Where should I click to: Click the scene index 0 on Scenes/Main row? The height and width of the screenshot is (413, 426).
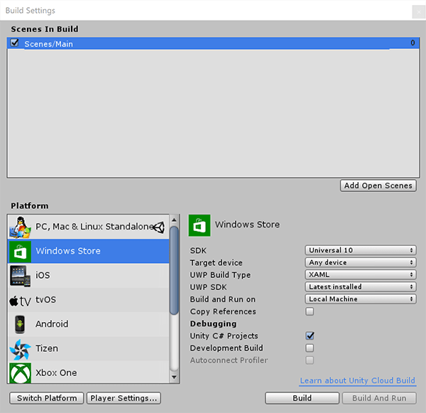coord(413,43)
